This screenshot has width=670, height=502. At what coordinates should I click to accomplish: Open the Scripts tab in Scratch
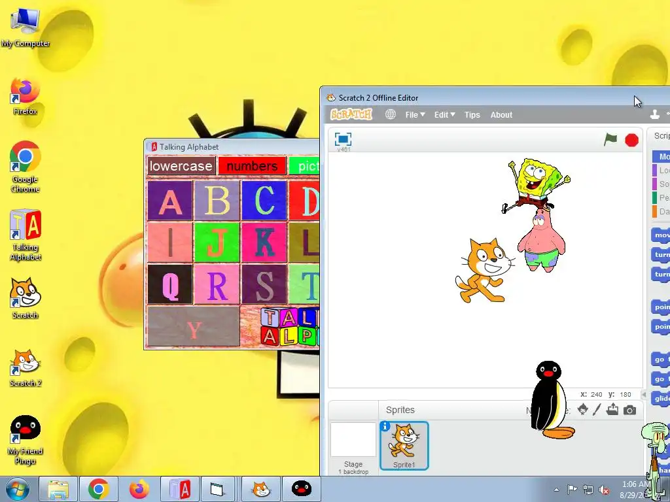tap(661, 136)
